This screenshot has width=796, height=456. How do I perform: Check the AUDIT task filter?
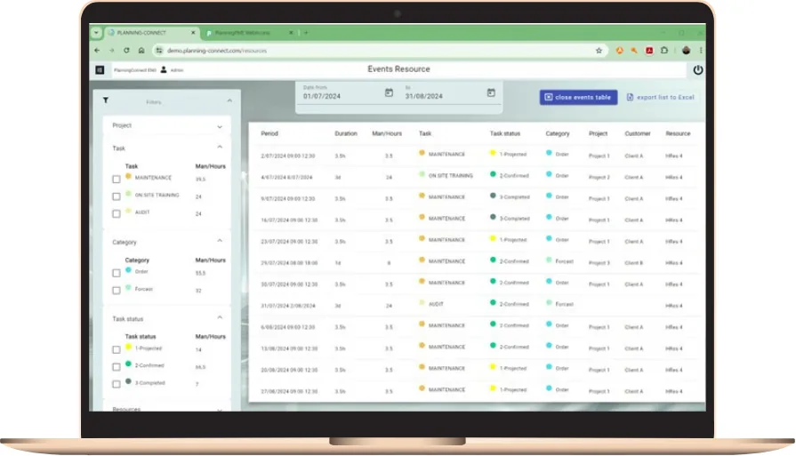coord(117,213)
